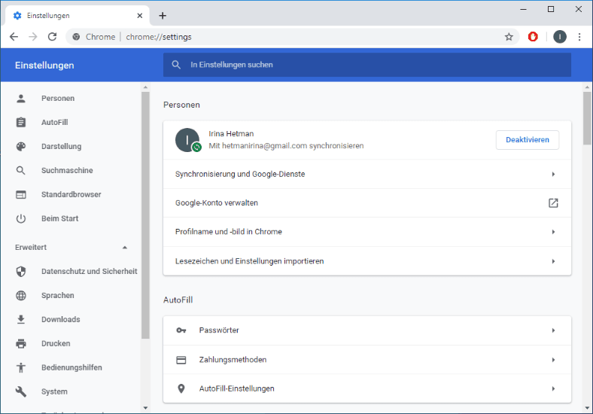
Task: Click the Suchmaschine magnifier icon
Action: coord(21,170)
